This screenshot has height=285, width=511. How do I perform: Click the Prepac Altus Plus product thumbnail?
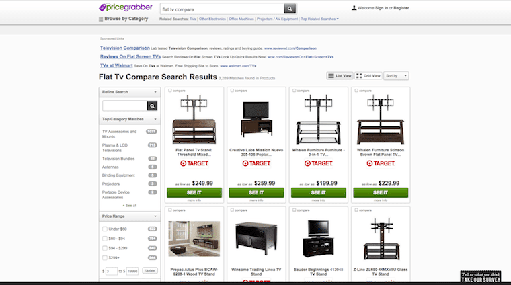click(x=194, y=239)
